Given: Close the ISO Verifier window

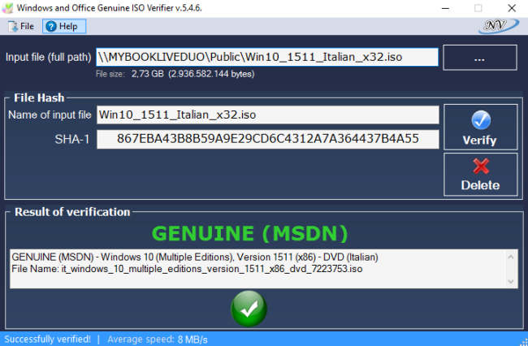Looking at the screenshot, I should [x=512, y=8].
